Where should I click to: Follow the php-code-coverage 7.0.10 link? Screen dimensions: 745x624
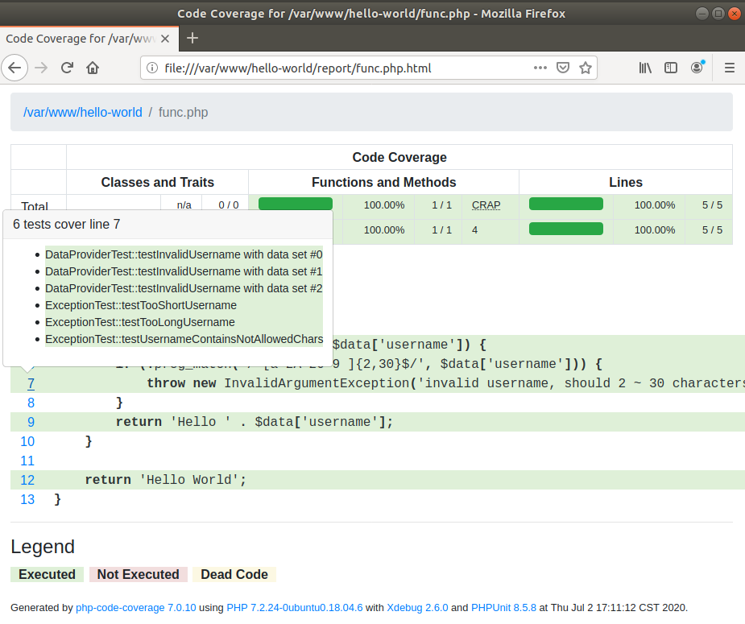(x=135, y=608)
